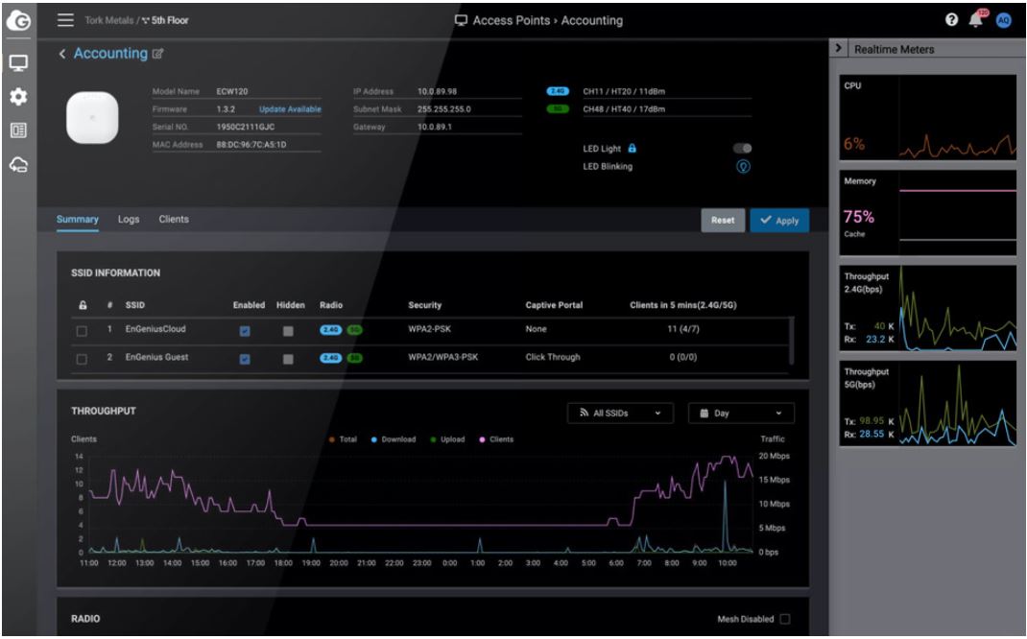Click the Update Available firmware link
This screenshot has height=639, width=1027.
[290, 109]
